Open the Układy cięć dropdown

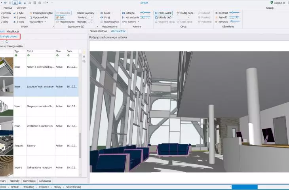[x=164, y=17]
